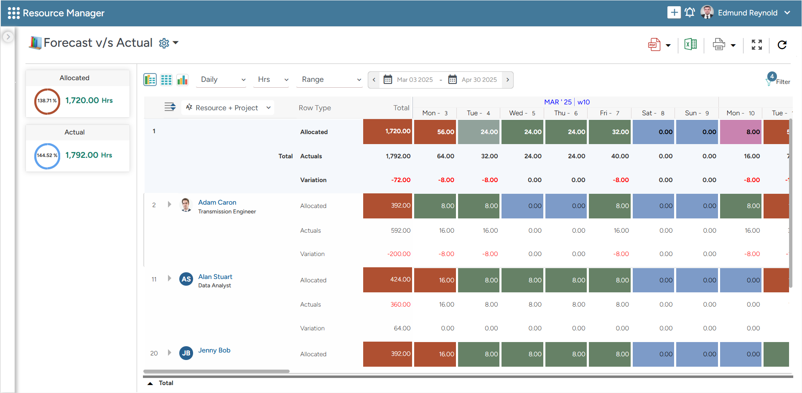
Task: Export report as PDF icon
Action: [654, 45]
